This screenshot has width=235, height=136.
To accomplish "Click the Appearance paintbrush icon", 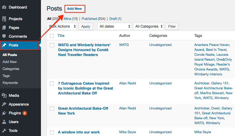I will pos(4,104).
